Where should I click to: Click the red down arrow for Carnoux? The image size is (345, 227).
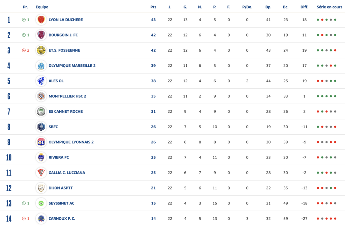pyautogui.click(x=24, y=219)
